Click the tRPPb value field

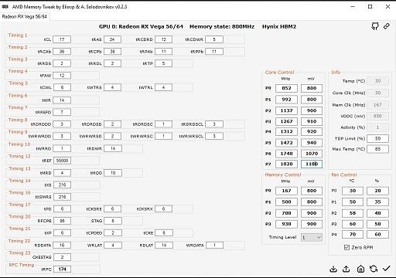(x=214, y=52)
